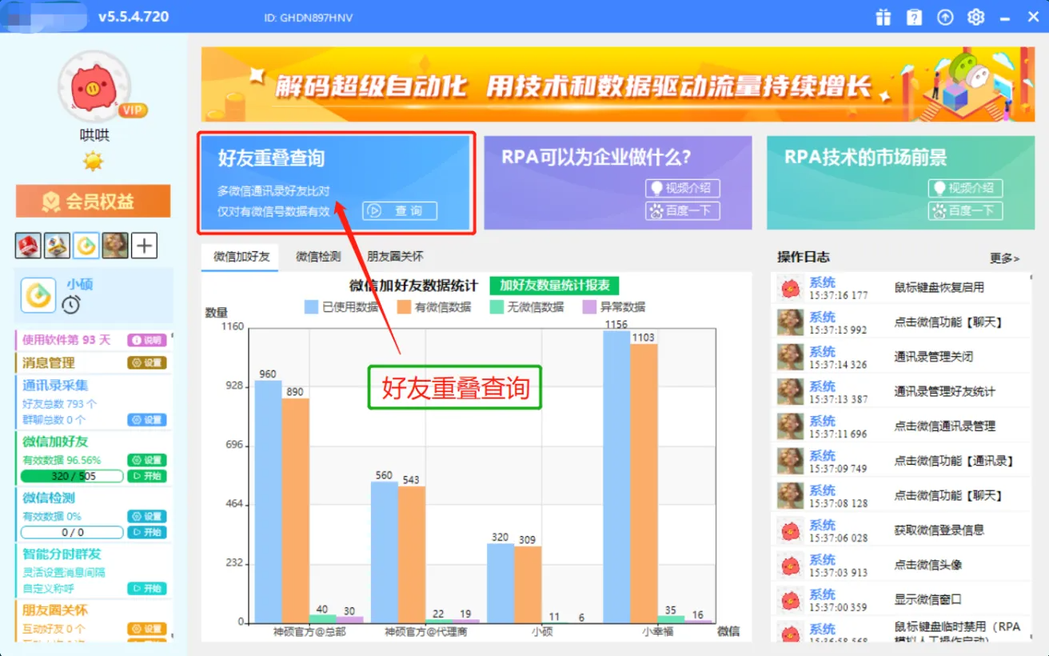Switch to 朋友圈关怀 tab
Image resolution: width=1049 pixels, height=656 pixels.
pyautogui.click(x=395, y=257)
